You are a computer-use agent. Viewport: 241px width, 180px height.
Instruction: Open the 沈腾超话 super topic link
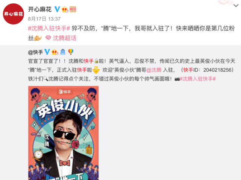[65, 38]
